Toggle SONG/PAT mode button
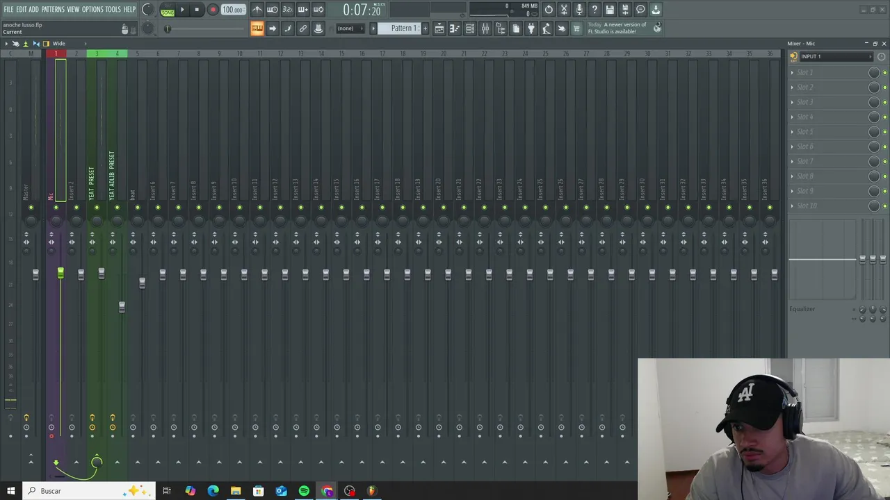The width and height of the screenshot is (890, 500). tap(168, 10)
